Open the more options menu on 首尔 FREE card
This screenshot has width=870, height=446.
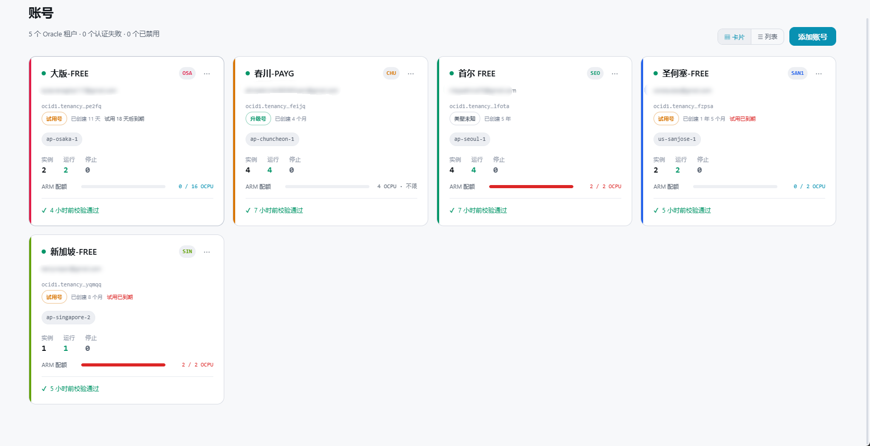coord(615,74)
